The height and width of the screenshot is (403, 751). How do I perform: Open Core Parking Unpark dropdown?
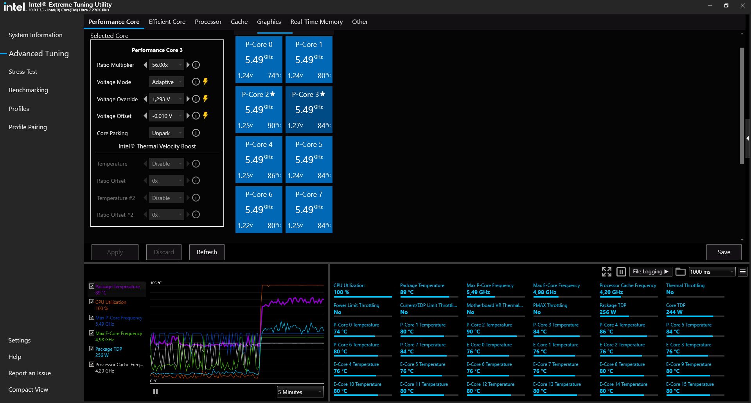166,133
